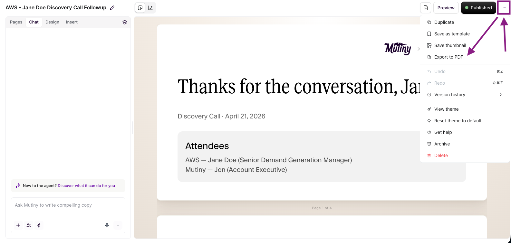Open the document notes icon beside Preview

coord(426,8)
